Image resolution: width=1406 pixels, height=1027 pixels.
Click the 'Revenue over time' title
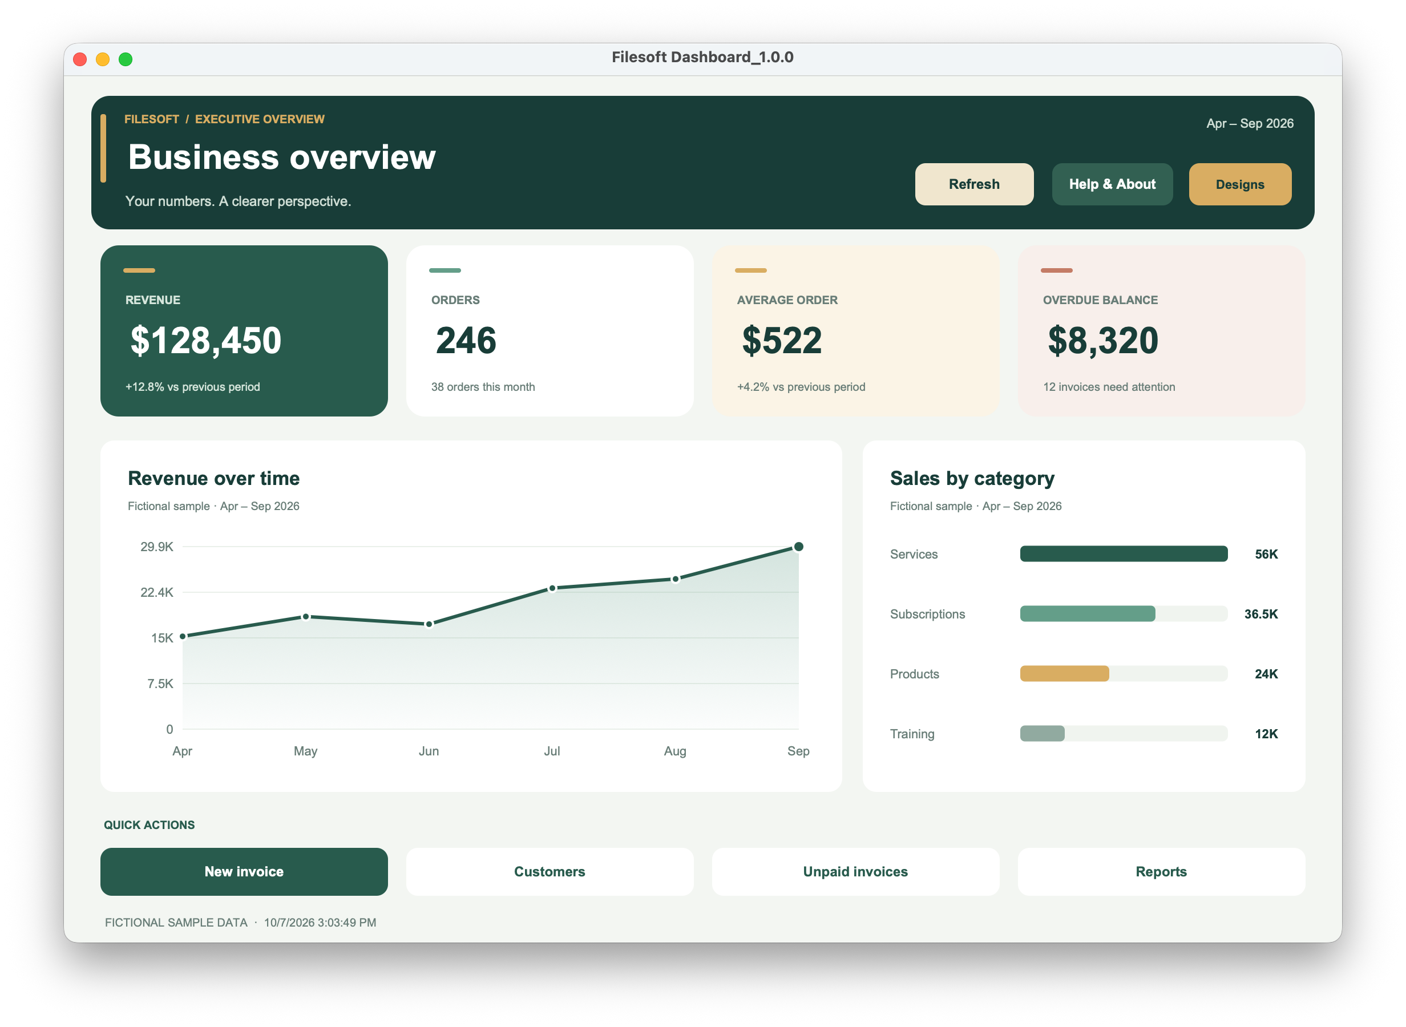pos(214,478)
